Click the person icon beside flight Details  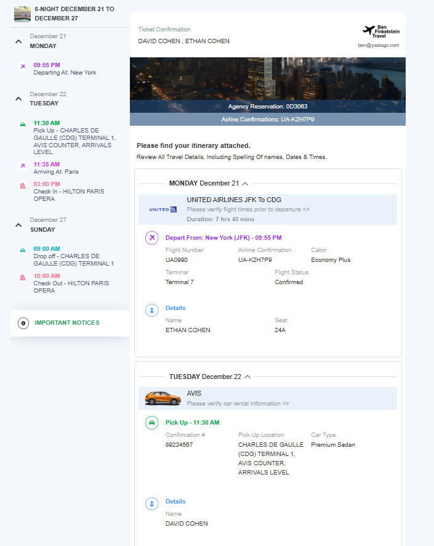pyautogui.click(x=152, y=310)
